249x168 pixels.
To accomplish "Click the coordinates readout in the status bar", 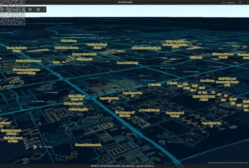I will tap(122, 166).
